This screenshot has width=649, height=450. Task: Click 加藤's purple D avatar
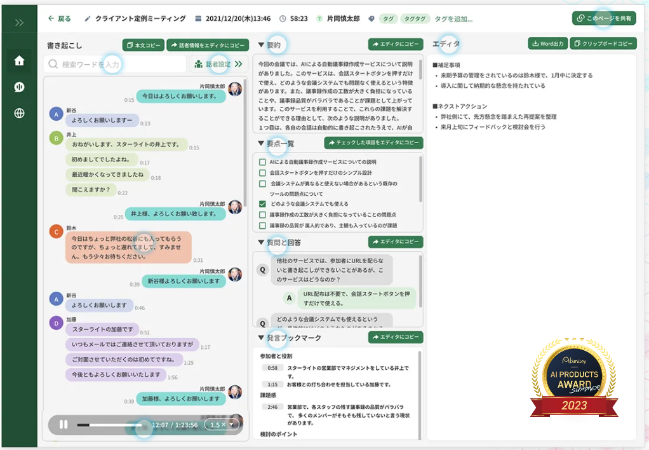pos(57,324)
